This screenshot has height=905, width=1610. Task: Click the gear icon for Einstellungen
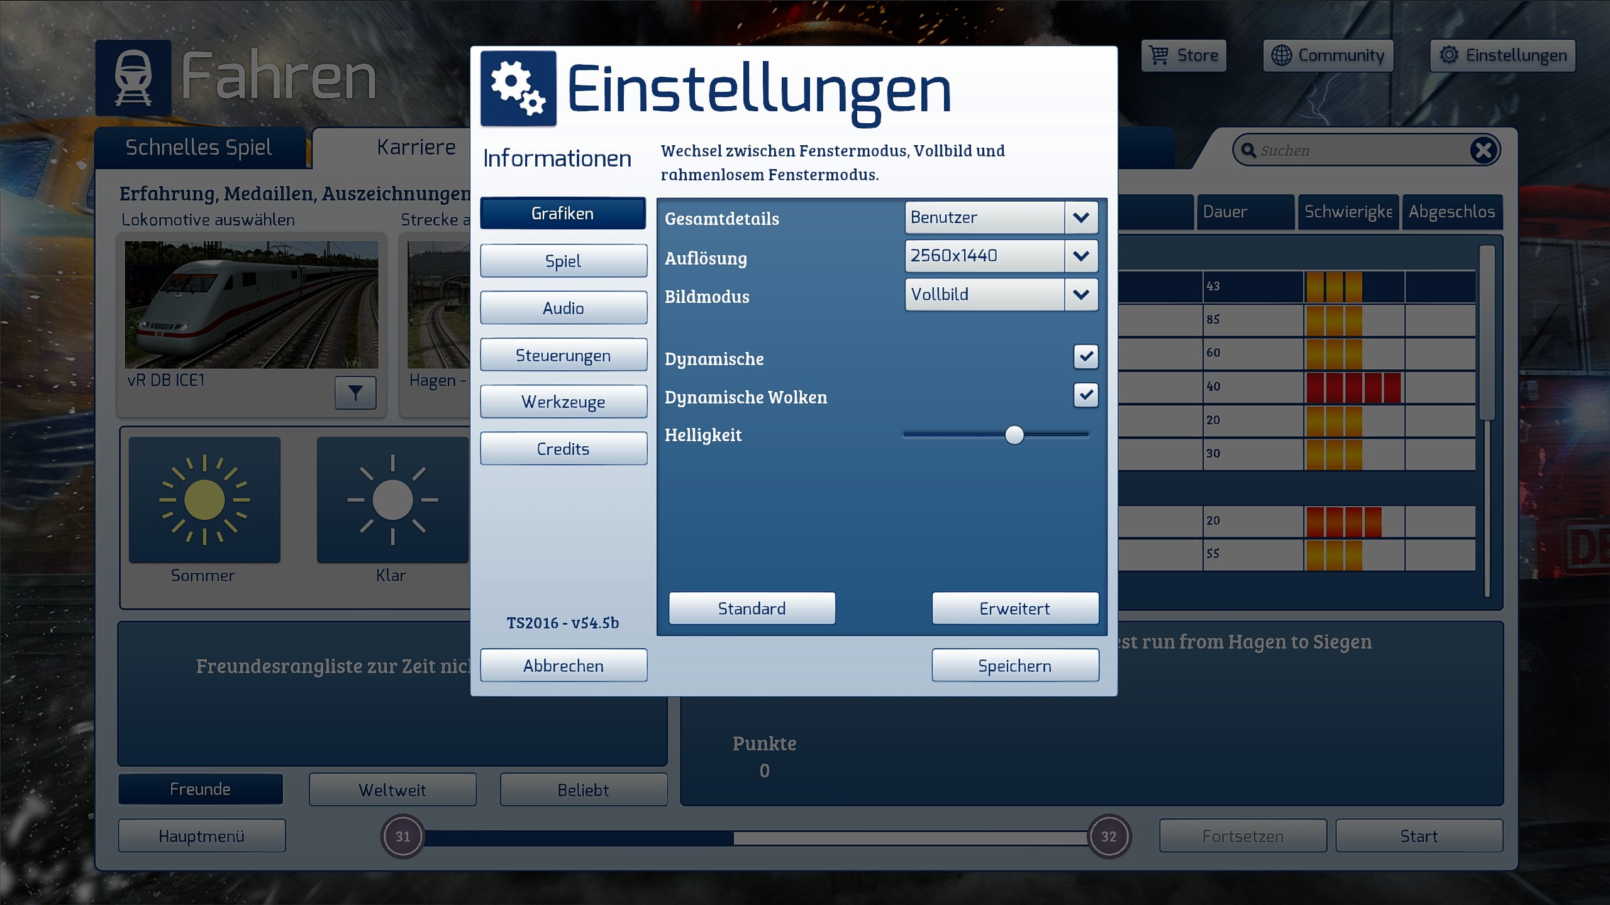pyautogui.click(x=1449, y=55)
